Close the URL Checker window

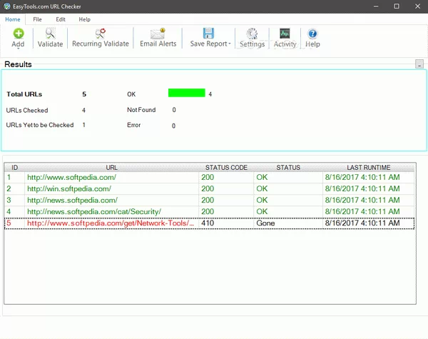tap(417, 6)
